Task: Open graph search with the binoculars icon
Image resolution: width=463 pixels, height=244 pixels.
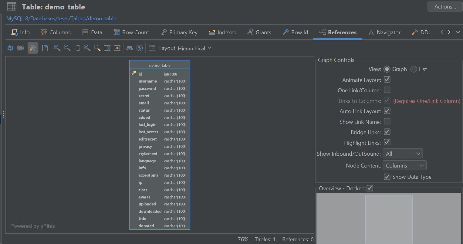Action: [x=130, y=48]
